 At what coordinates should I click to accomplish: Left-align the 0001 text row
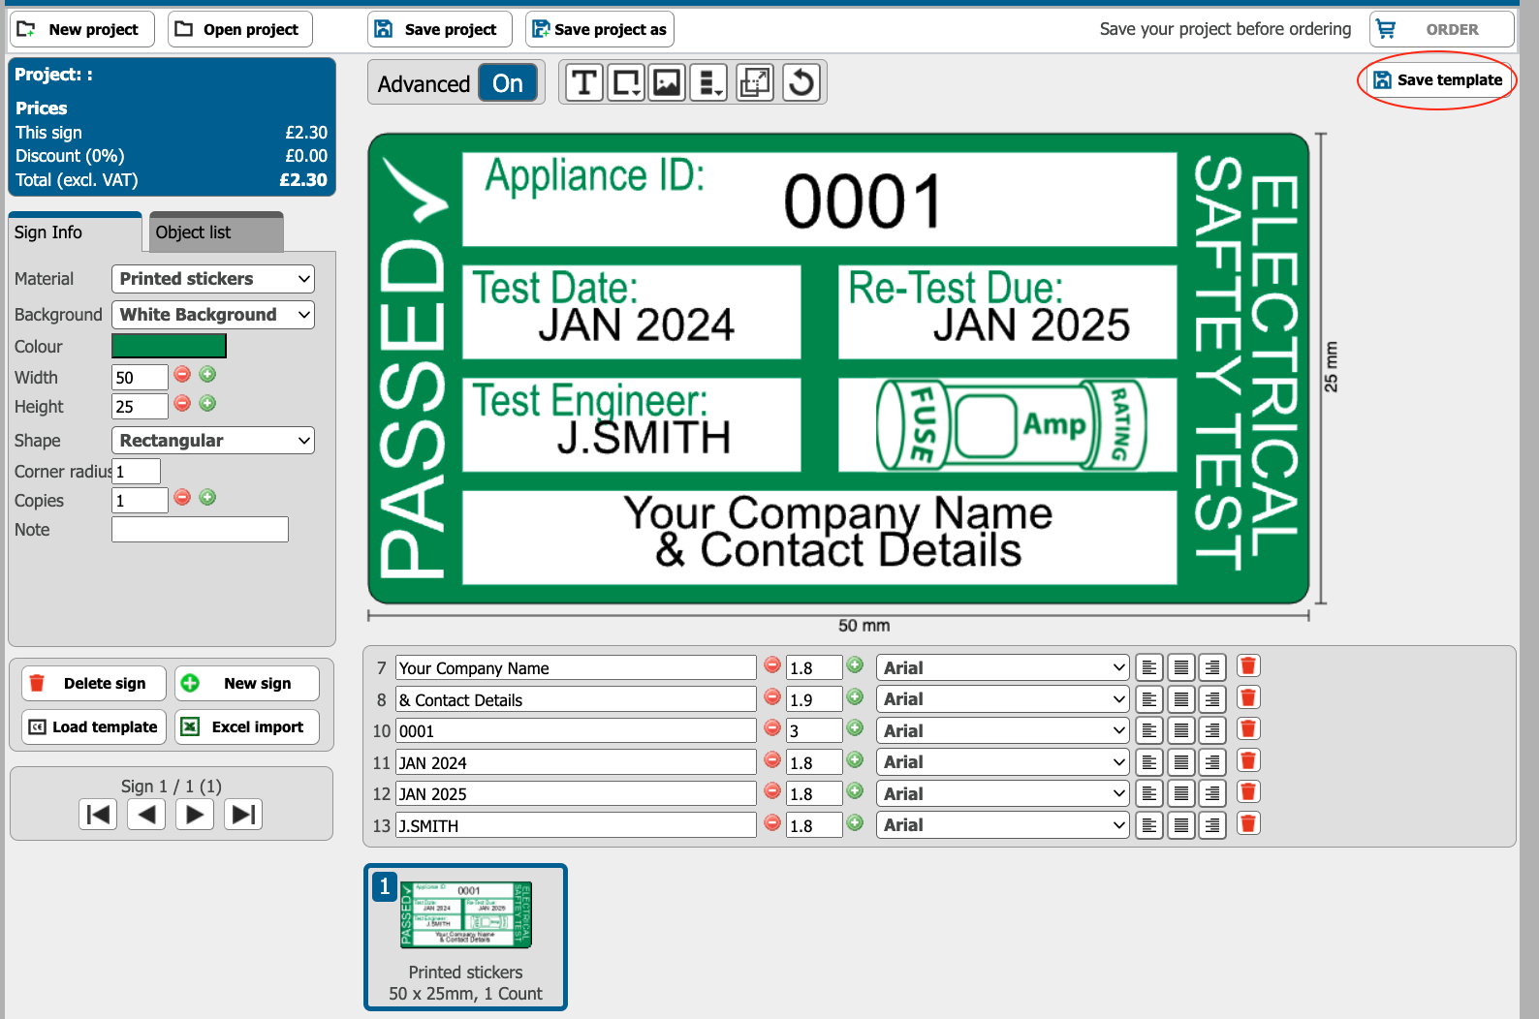(x=1149, y=730)
